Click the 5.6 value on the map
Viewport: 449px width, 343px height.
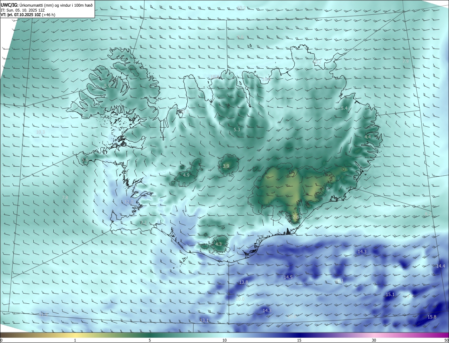85,160
